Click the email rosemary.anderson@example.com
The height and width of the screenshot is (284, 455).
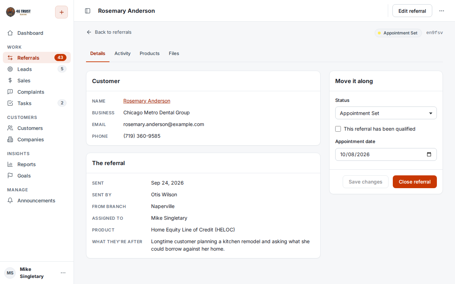coord(164,124)
